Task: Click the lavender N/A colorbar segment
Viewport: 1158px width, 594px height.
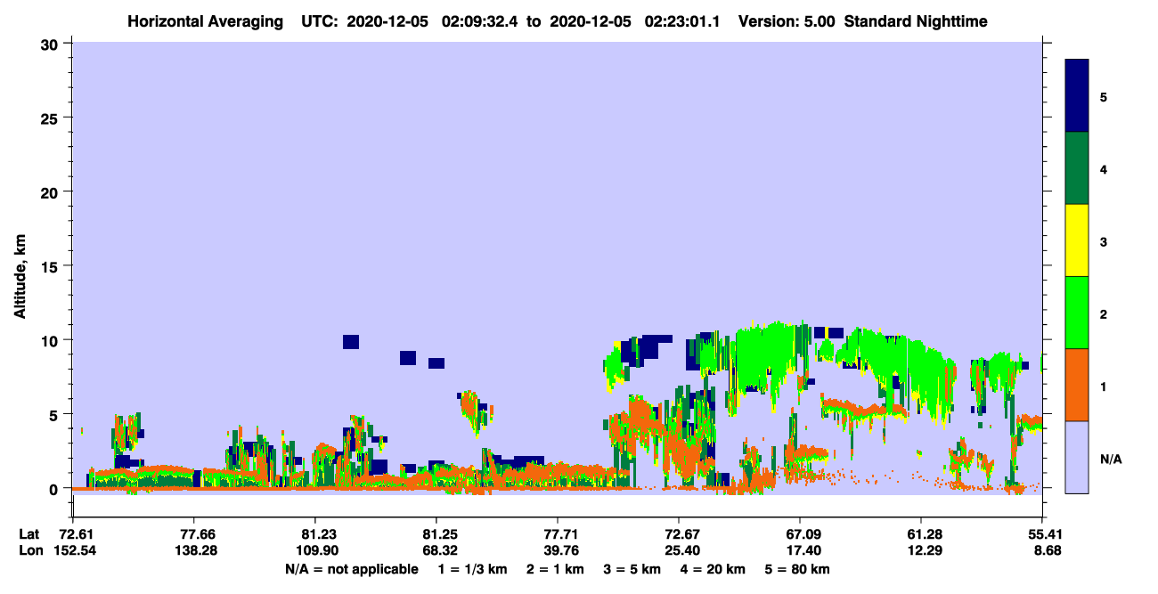Action: click(x=1077, y=457)
